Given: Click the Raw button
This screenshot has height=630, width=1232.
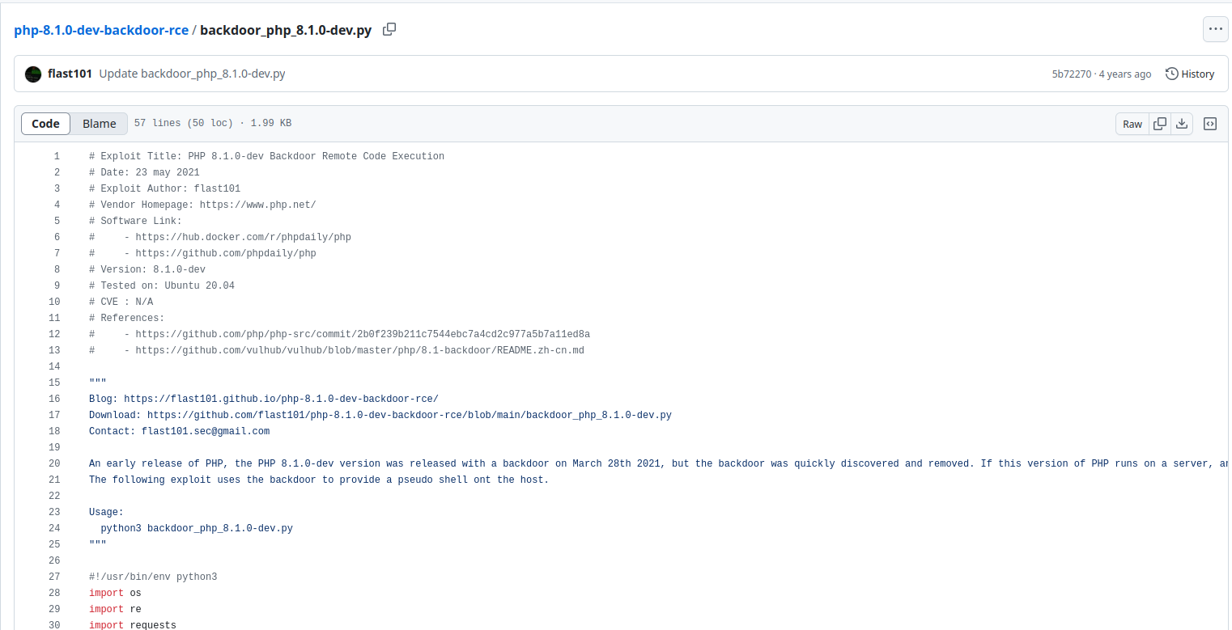Looking at the screenshot, I should coord(1132,124).
